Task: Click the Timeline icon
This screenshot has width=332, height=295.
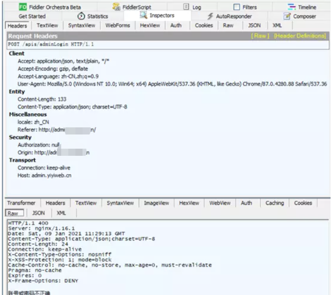Action: pos(292,7)
